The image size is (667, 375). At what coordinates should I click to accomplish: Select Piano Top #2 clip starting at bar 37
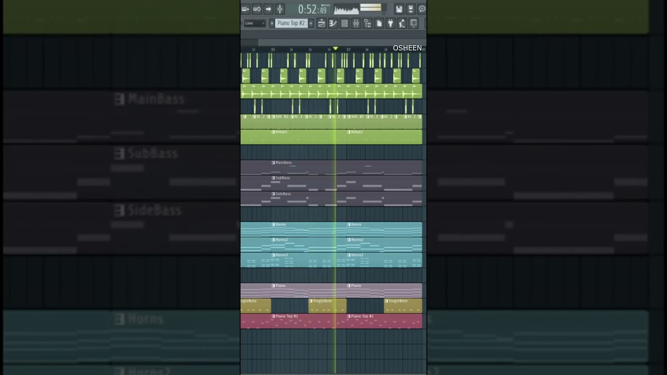[385, 321]
